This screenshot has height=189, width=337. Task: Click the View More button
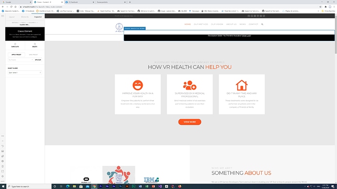[x=190, y=122]
